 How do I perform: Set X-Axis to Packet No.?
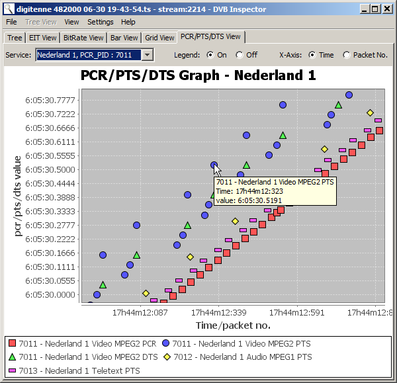[x=347, y=55]
